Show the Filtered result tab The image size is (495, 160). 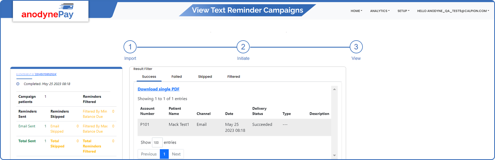pos(234,77)
